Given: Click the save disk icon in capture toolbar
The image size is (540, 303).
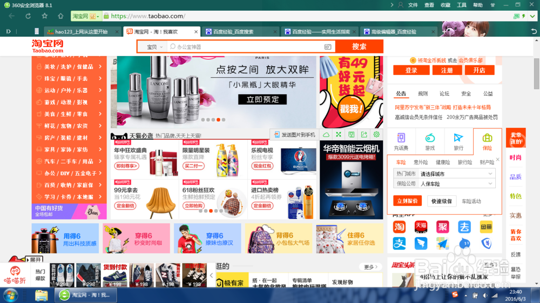Looking at the screenshot, I should [x=352, y=134].
